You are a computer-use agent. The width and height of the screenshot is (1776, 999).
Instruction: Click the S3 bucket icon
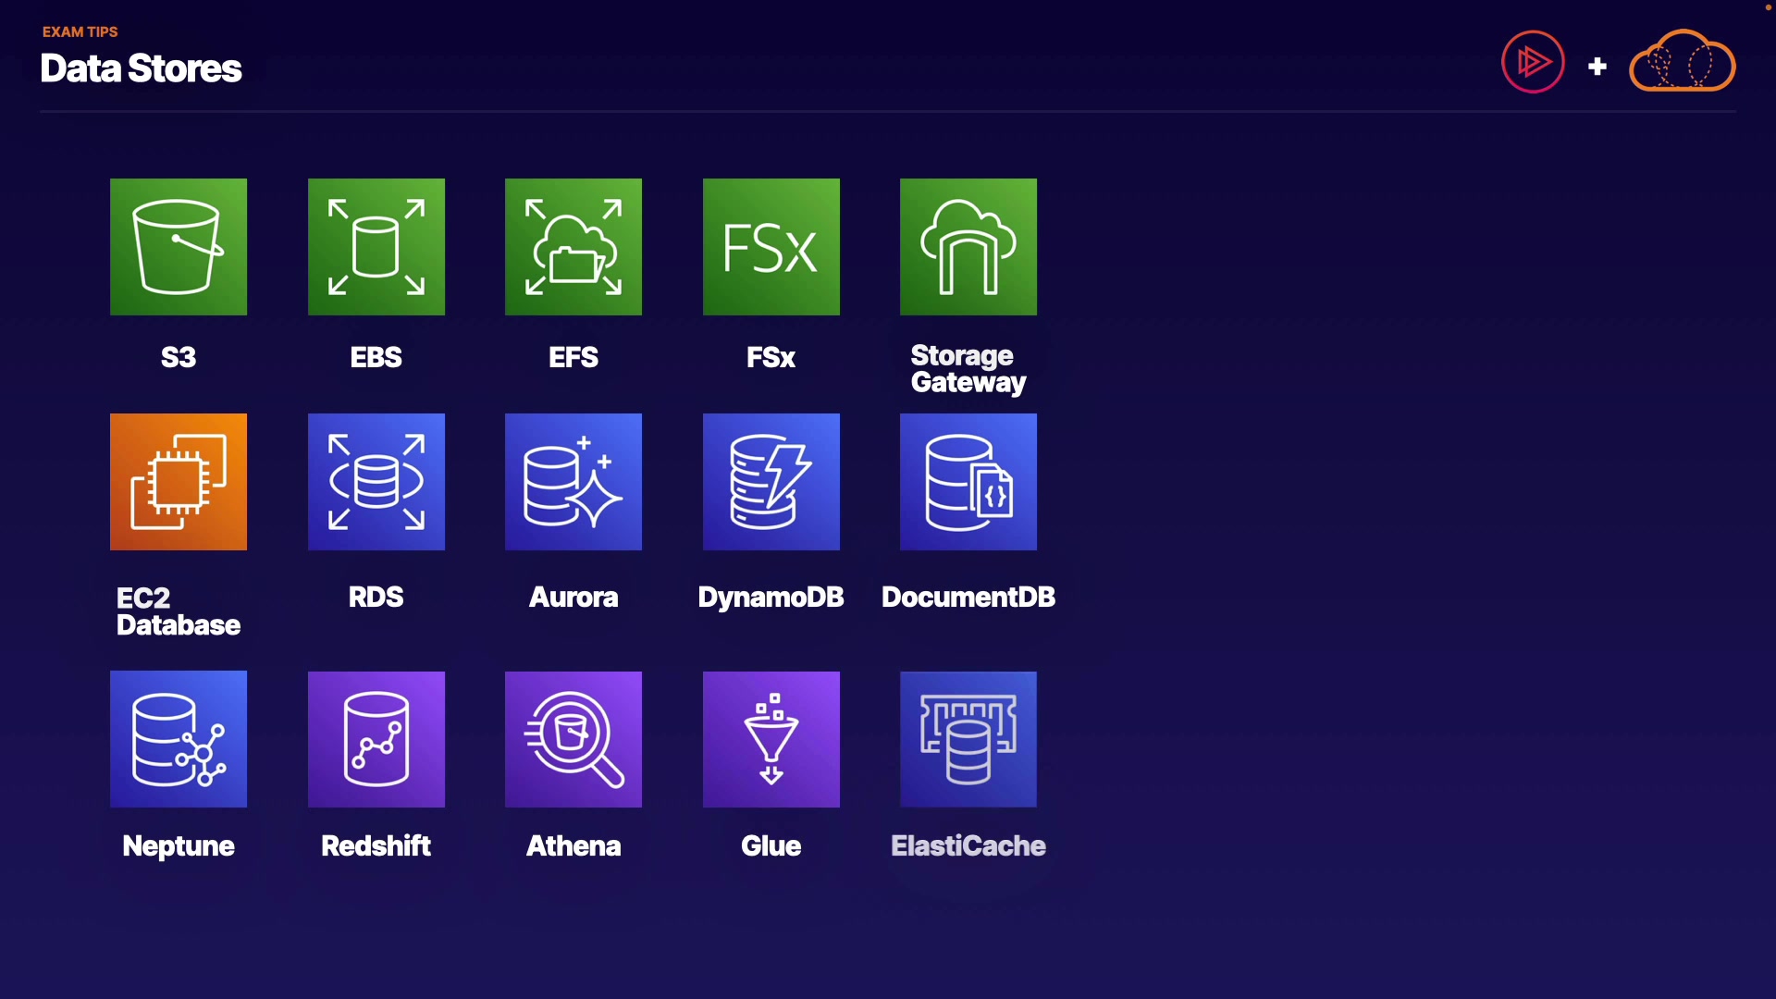179,247
